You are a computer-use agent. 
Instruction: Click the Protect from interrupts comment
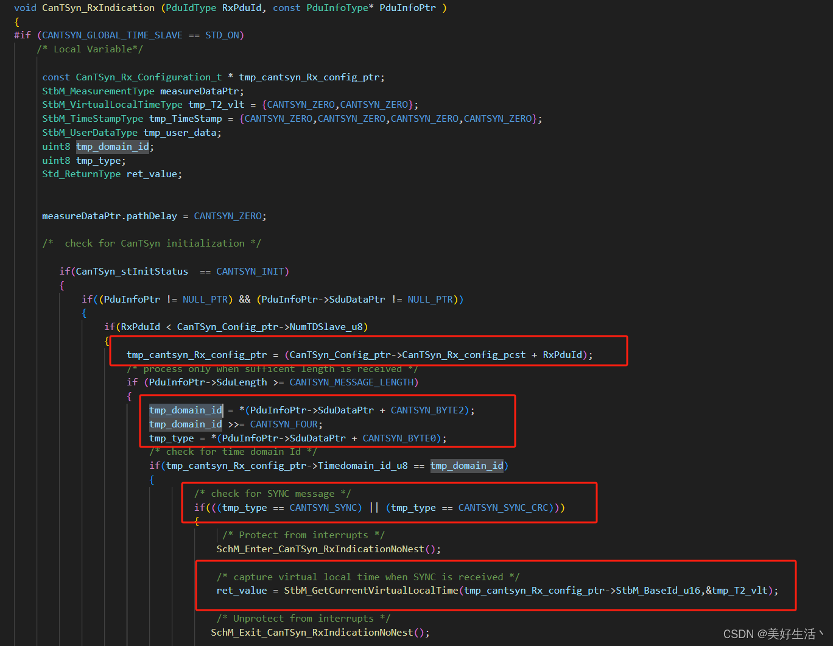[303, 535]
